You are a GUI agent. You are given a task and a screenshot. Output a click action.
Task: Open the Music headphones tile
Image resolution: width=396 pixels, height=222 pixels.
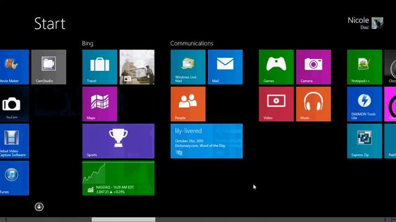(x=314, y=104)
